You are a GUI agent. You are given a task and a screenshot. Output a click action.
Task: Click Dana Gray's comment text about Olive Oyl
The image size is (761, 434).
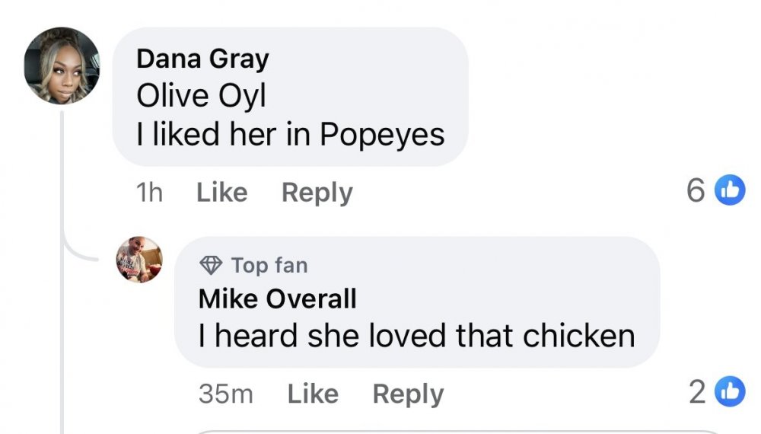click(290, 116)
